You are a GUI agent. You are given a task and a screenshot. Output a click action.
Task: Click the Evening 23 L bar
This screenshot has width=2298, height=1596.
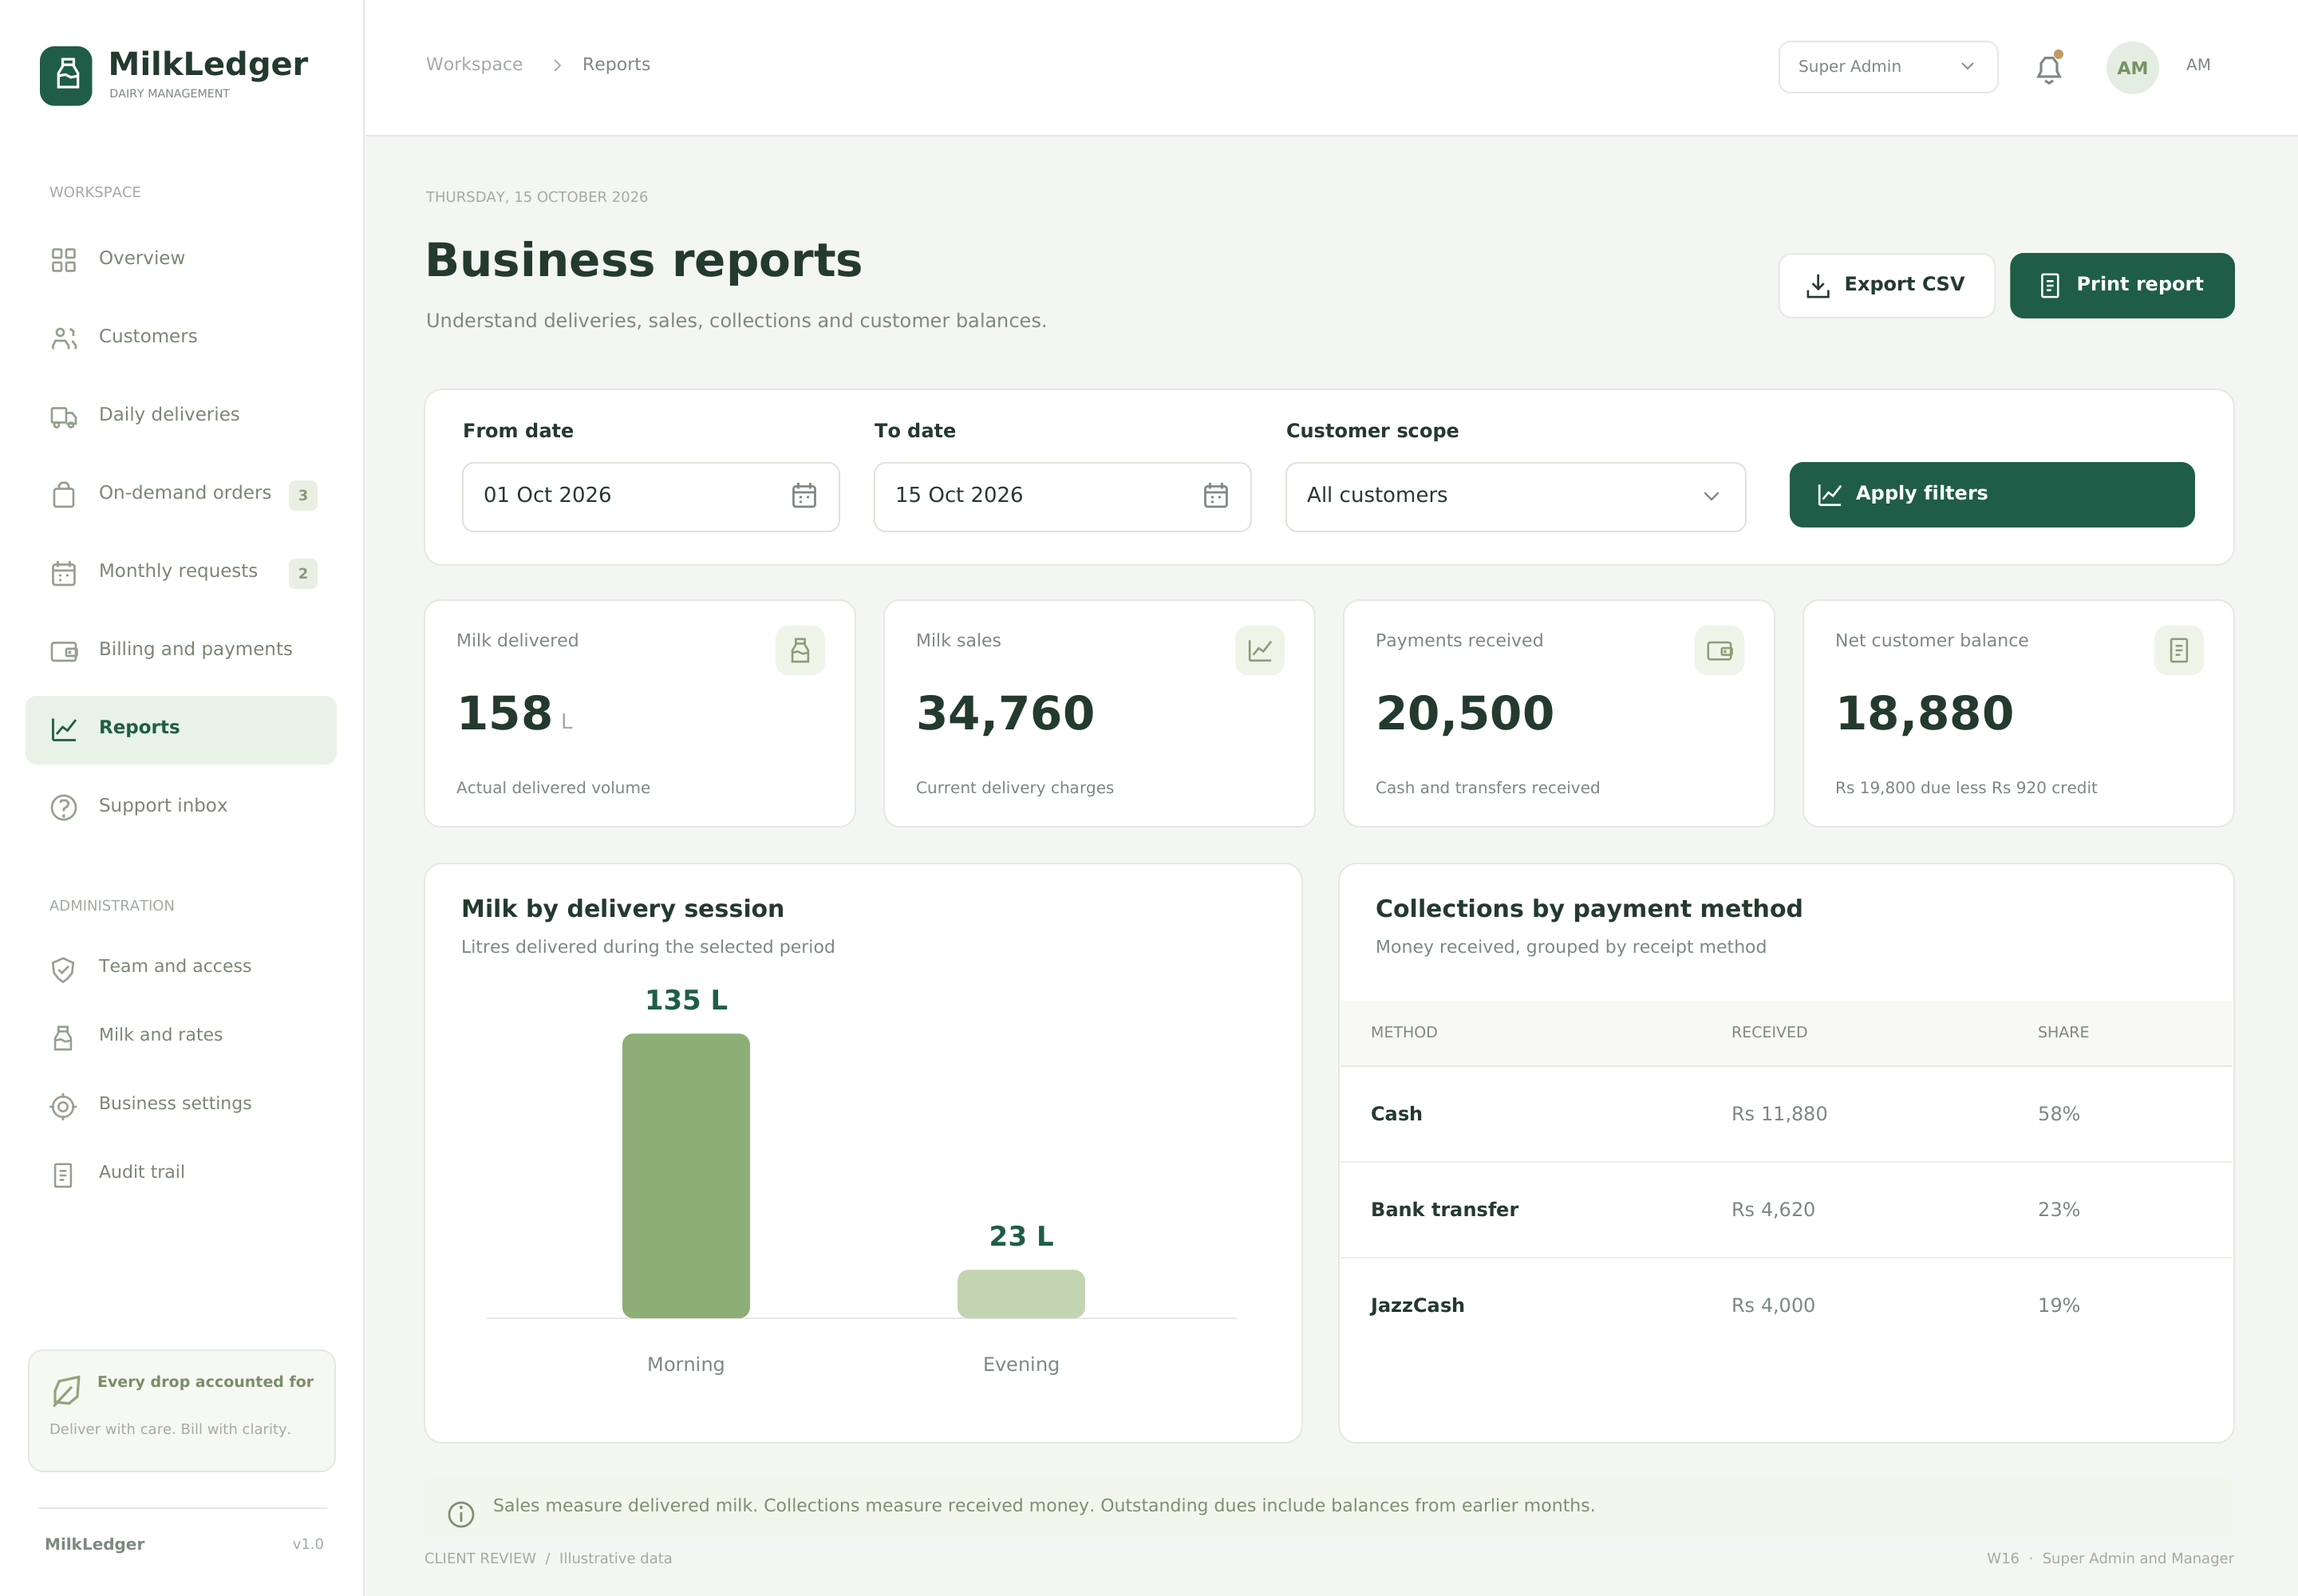coord(1021,1294)
